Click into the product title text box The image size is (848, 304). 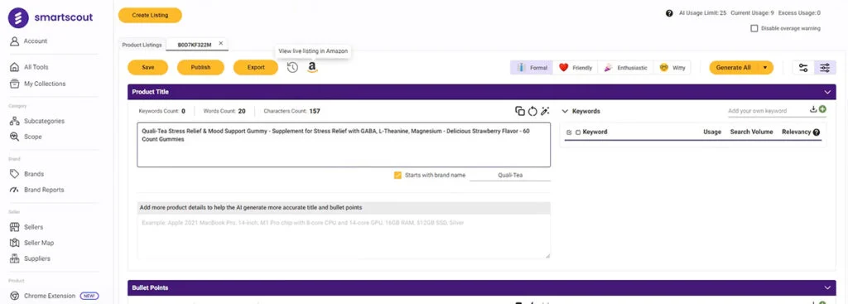[344, 144]
